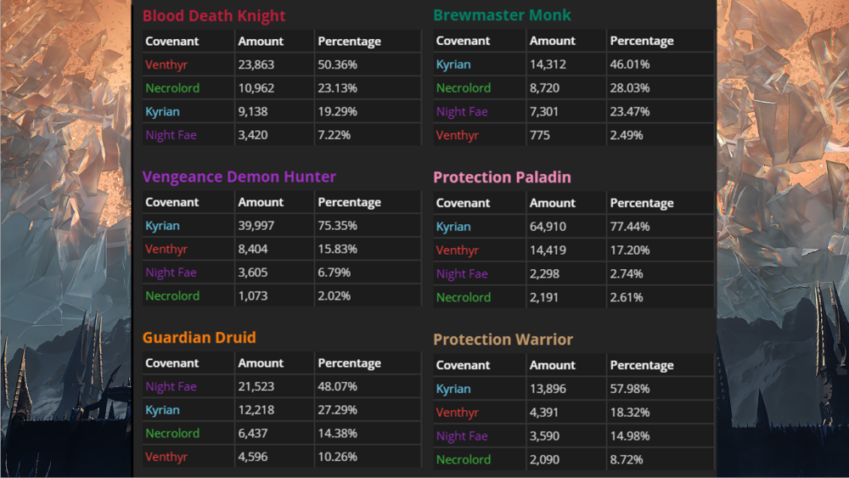Click Kyrian in the Brewmaster Monk table

[x=453, y=65]
